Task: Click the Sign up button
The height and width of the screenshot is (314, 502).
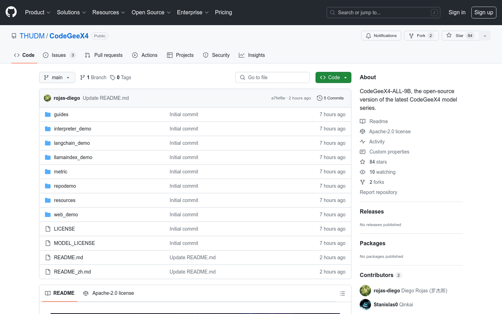Action: click(x=484, y=12)
